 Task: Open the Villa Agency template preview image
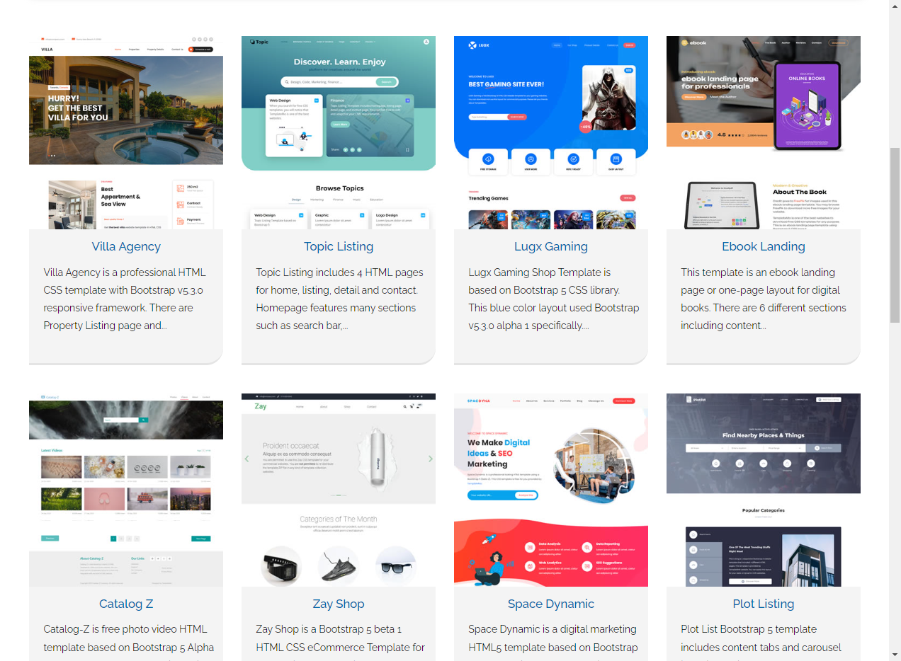pos(126,132)
